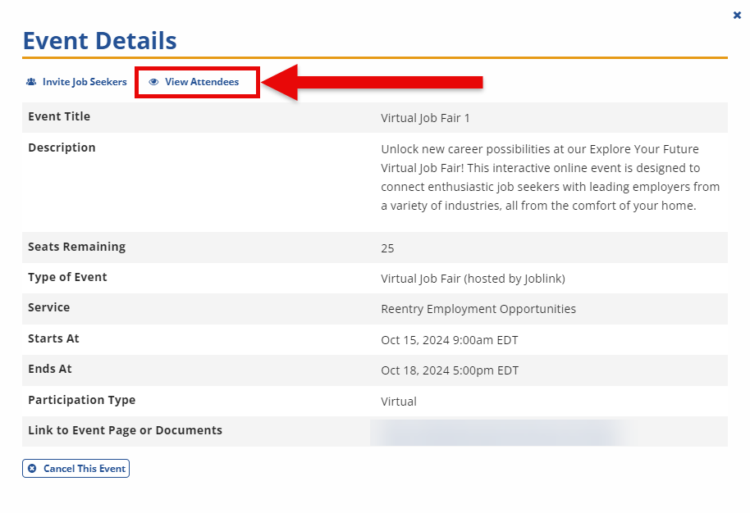Select the Link to Event Page or Documents label
This screenshot has width=750, height=513.
[x=125, y=431]
